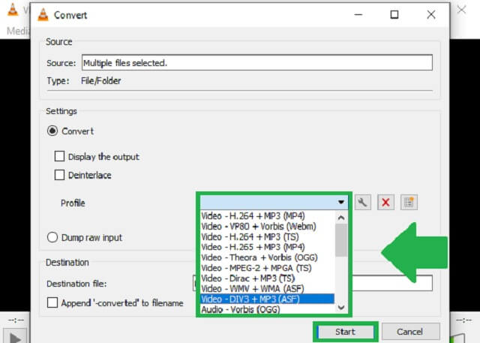Collapse the Profile dropdown arrow
Screen dimensions: 480x343
click(341, 202)
